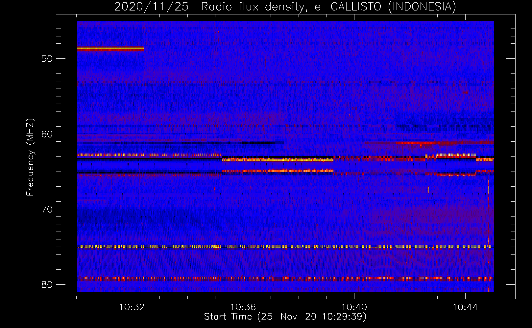Viewport: 532px width, 328px height.
Task: Click the 70 MHz frequency tick label
Action: point(47,209)
